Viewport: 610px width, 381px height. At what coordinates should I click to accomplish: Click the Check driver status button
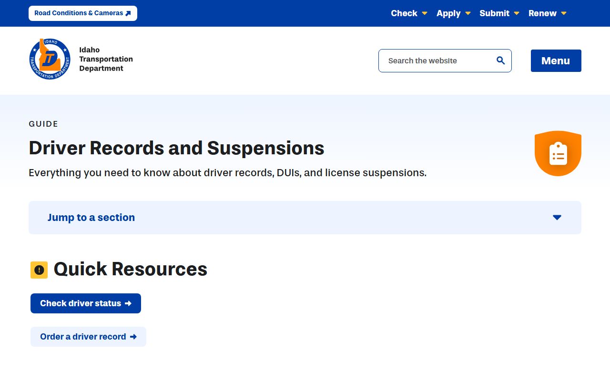[86, 303]
